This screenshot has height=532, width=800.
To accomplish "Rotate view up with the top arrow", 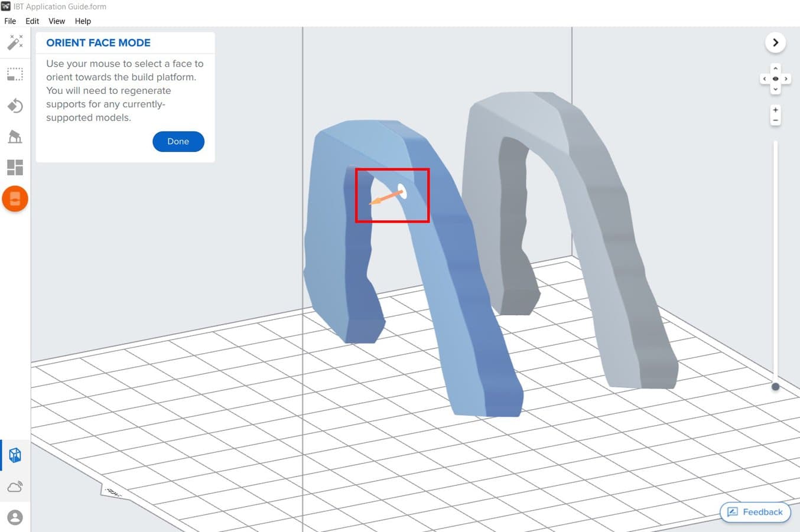I will (x=775, y=68).
